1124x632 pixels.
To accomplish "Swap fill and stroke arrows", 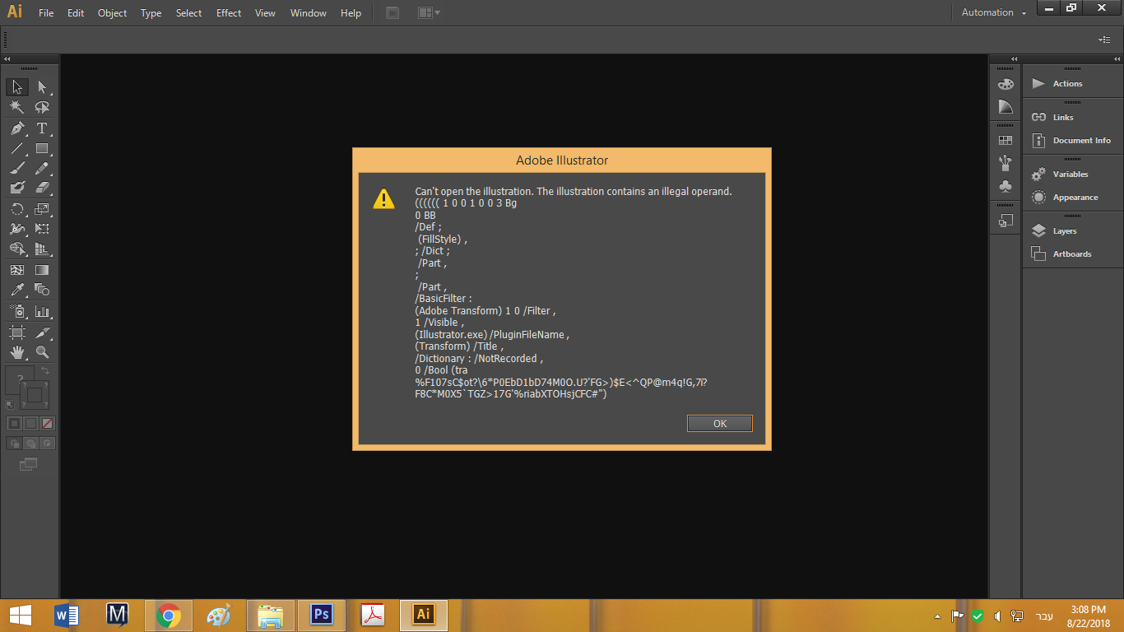I will 44,371.
